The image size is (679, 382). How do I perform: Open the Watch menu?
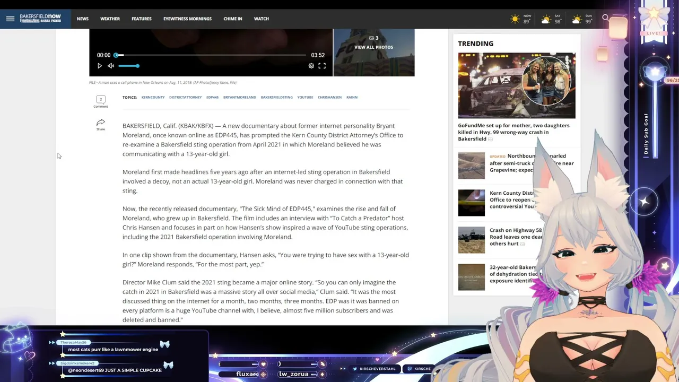click(x=261, y=19)
